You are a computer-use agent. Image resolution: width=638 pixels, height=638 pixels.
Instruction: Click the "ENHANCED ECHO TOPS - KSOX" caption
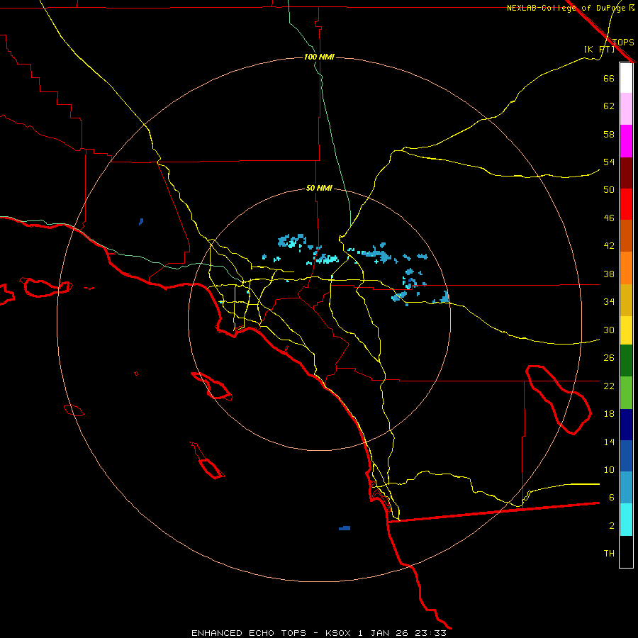coord(272,633)
